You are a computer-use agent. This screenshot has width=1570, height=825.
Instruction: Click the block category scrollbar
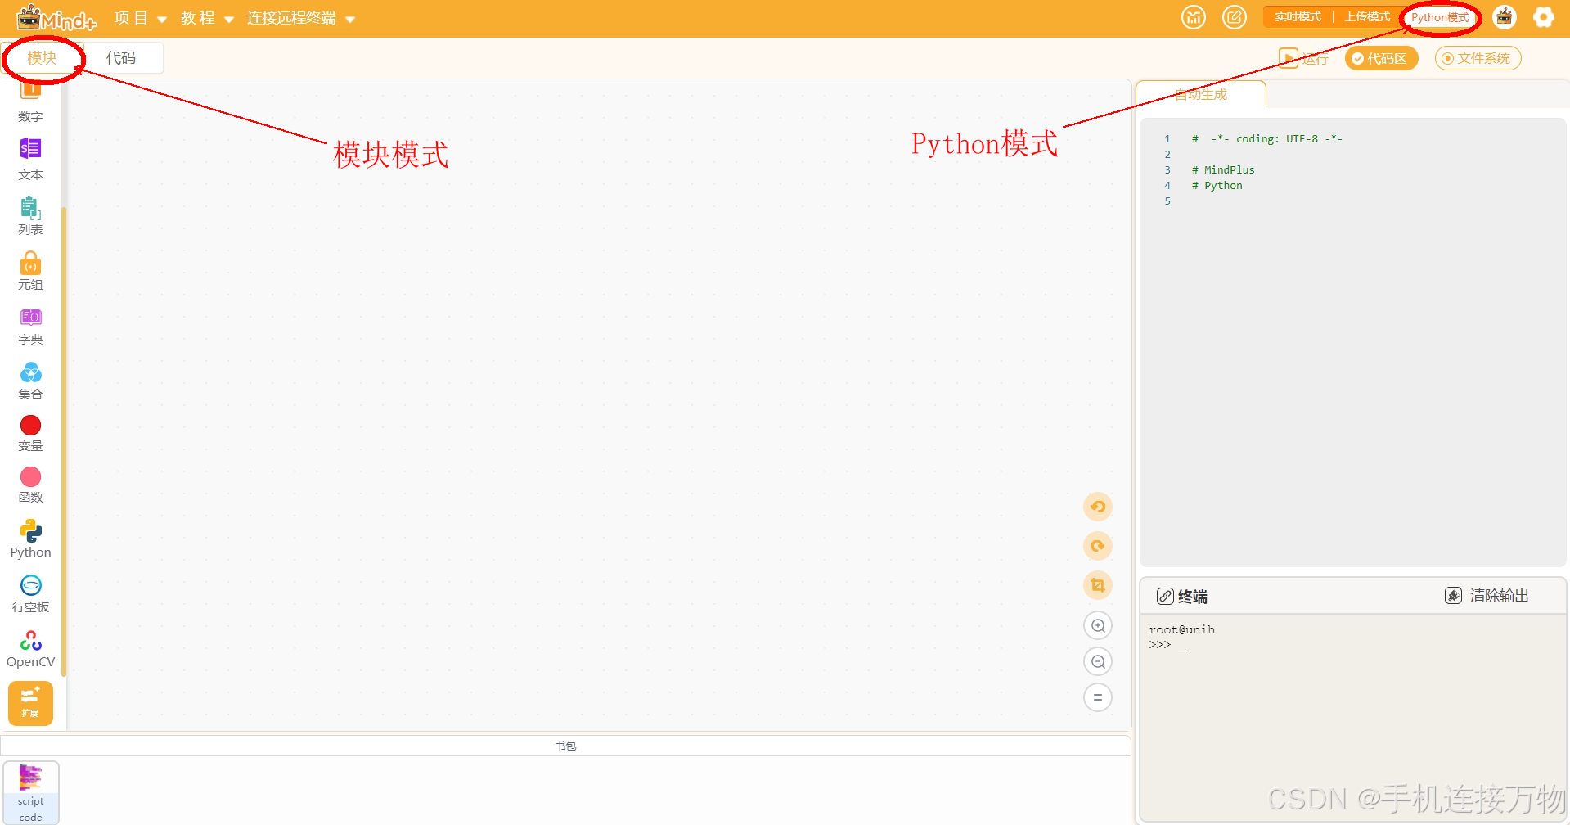(x=63, y=440)
